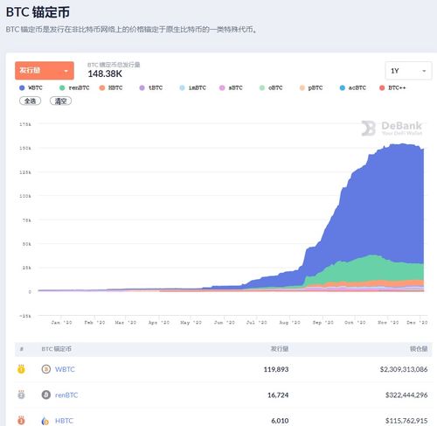The image size is (437, 426).
Task: Click the blue WBTC legend dot
Action: (22, 87)
